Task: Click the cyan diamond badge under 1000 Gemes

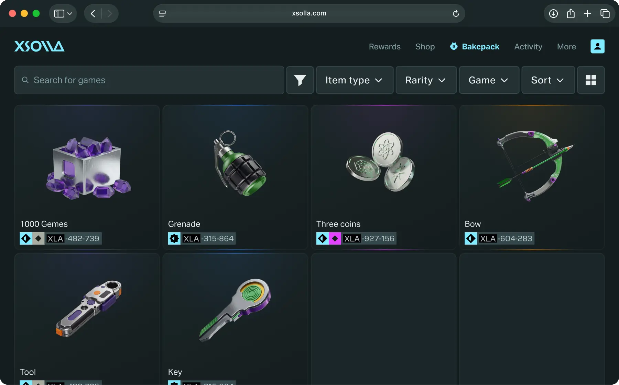Action: point(26,238)
